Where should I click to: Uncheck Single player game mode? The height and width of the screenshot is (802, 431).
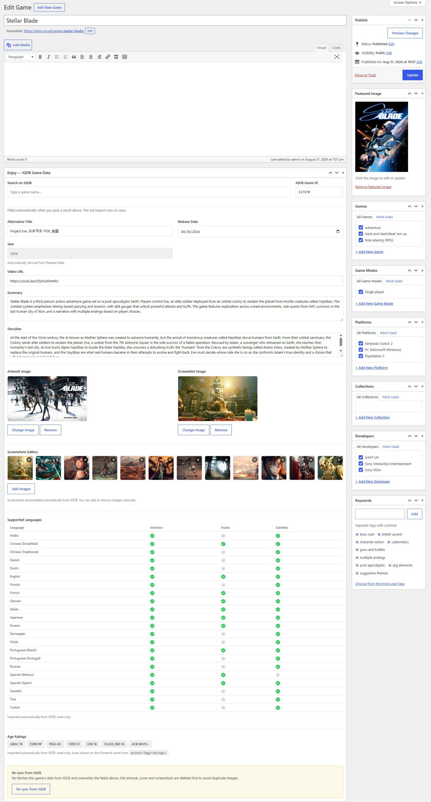point(361,292)
